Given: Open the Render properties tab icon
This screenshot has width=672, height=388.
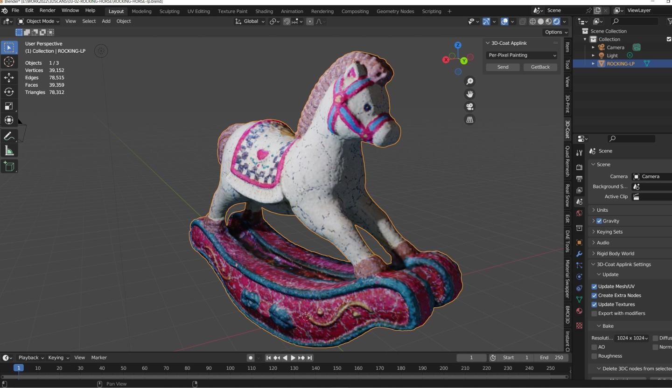Looking at the screenshot, I should click(x=579, y=167).
